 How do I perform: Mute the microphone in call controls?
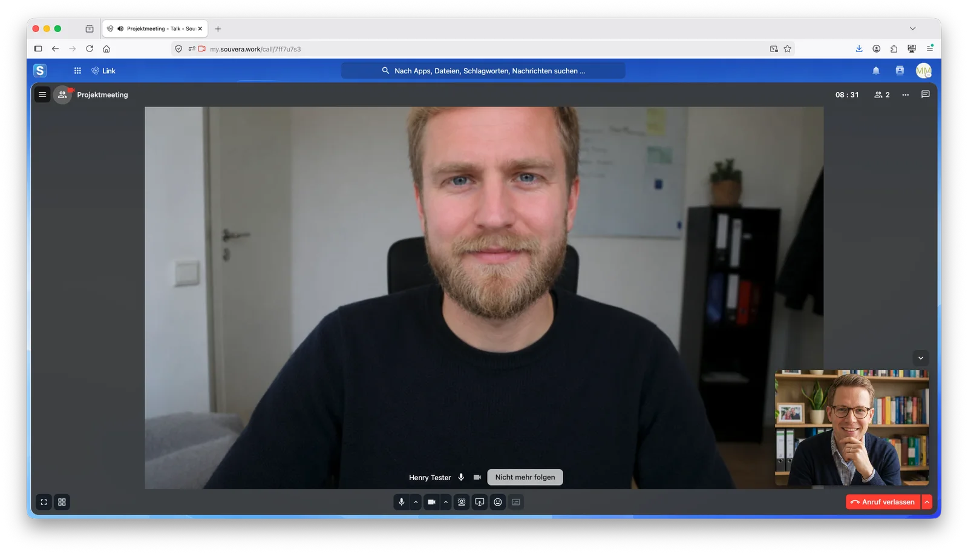click(x=401, y=502)
